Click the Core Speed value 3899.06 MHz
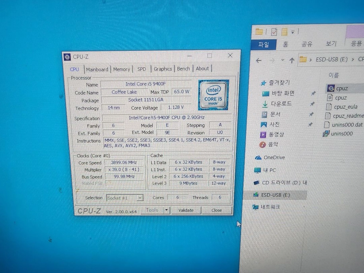The image size is (364, 273). [x=123, y=162]
